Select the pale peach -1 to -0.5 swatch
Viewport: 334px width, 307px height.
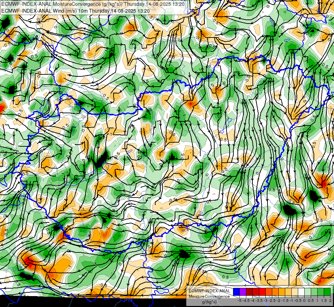[x=294, y=292]
